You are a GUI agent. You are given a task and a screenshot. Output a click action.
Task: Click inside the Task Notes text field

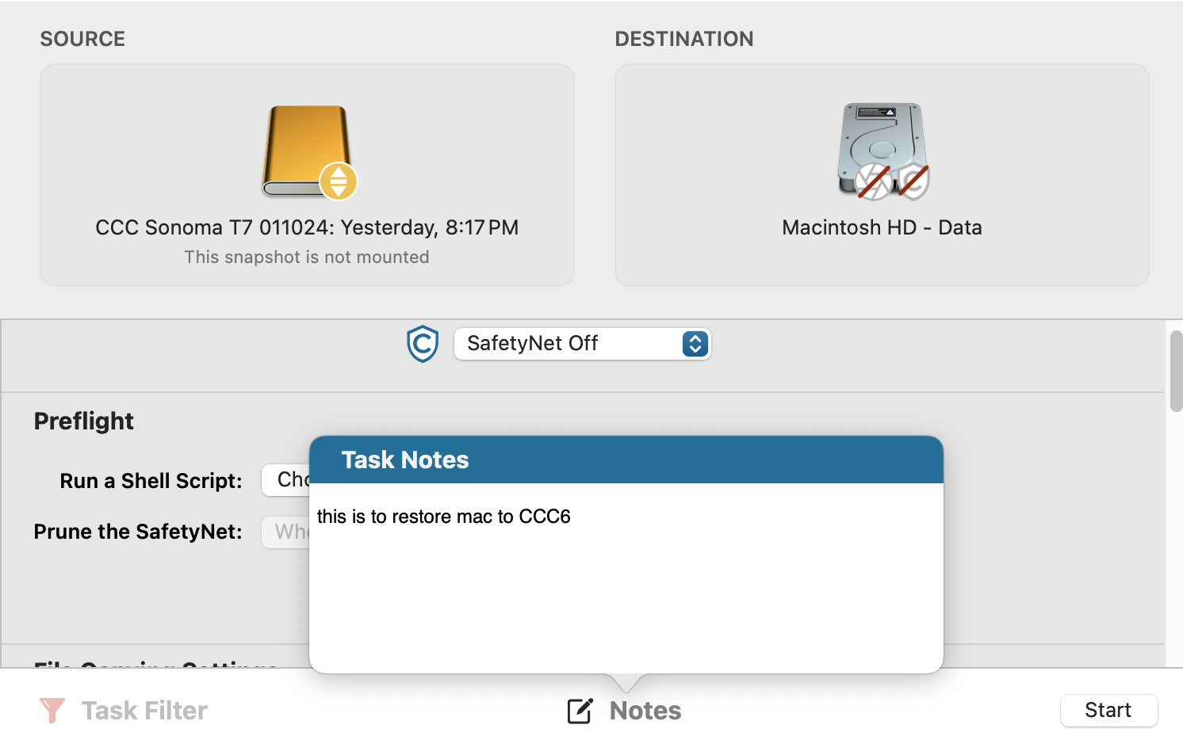pyautogui.click(x=626, y=586)
